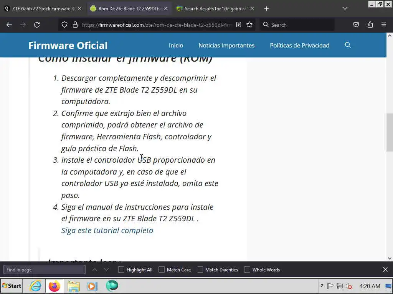Click the Firmware Oficial site logo

pos(68,45)
